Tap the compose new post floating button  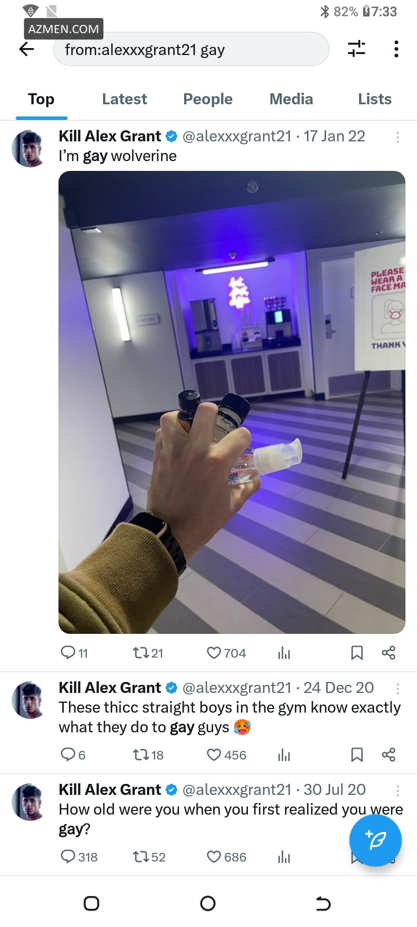click(375, 840)
